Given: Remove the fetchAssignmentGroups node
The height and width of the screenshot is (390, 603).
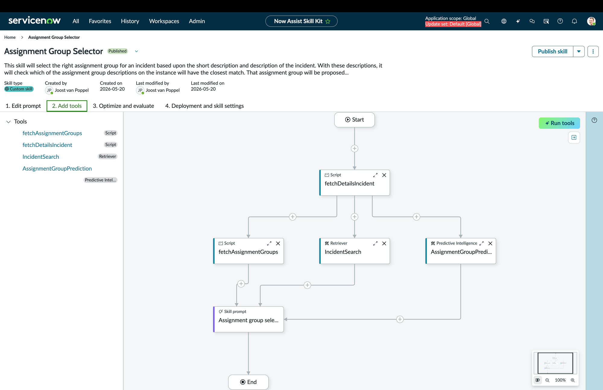Looking at the screenshot, I should pos(278,243).
